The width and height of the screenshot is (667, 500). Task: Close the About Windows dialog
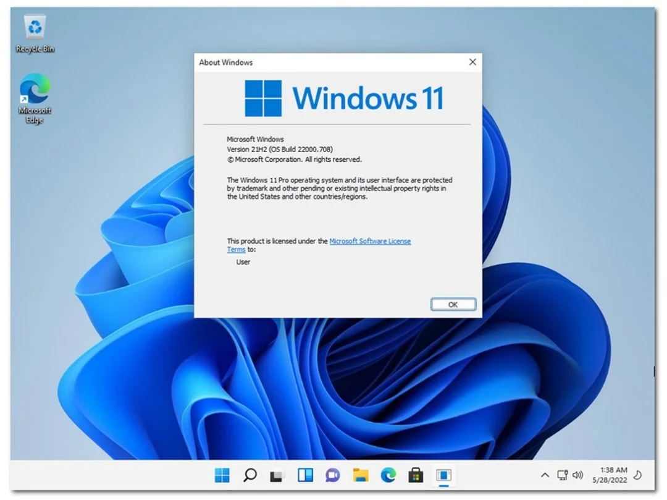pyautogui.click(x=472, y=62)
